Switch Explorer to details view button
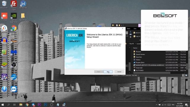Screen dimensions: 190x107 tap(183, 75)
